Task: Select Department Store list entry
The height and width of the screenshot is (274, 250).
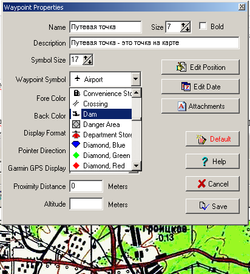Action: [x=101, y=135]
